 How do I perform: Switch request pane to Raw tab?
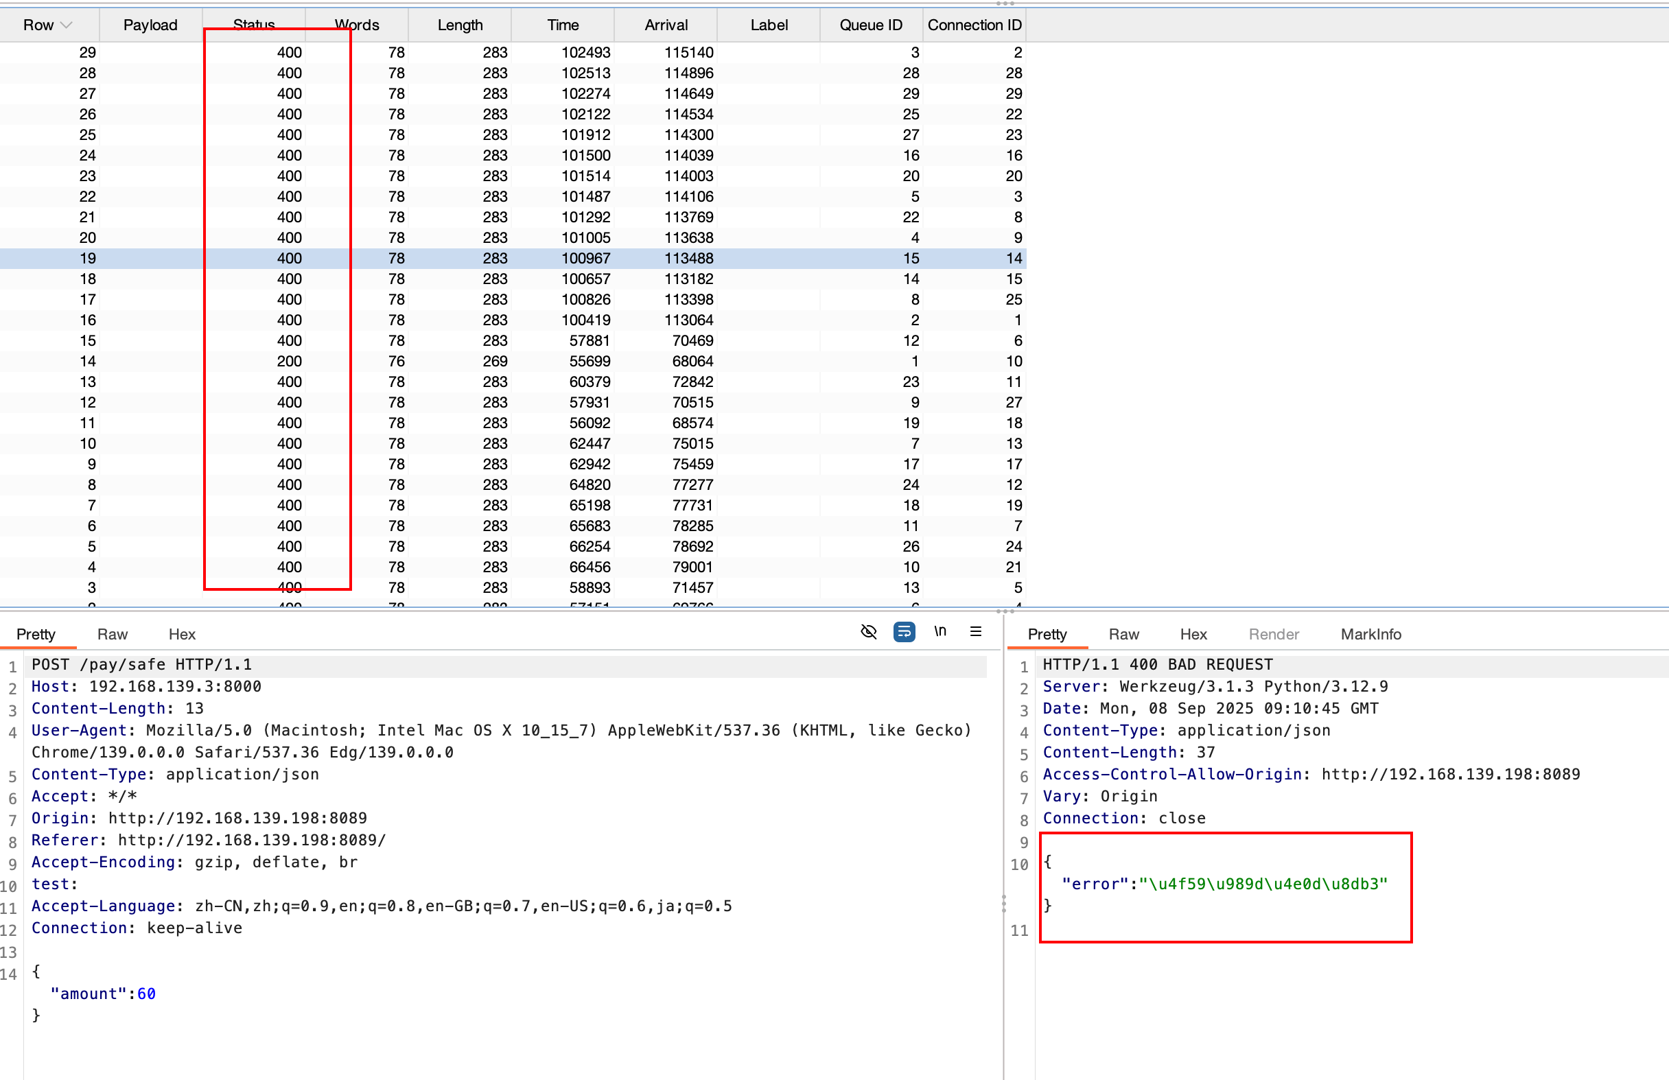[112, 635]
